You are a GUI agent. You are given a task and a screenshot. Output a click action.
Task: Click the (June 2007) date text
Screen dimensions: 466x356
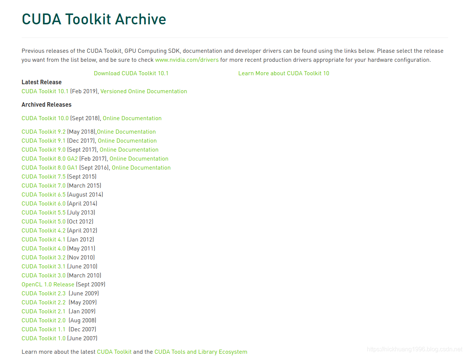[82, 338]
